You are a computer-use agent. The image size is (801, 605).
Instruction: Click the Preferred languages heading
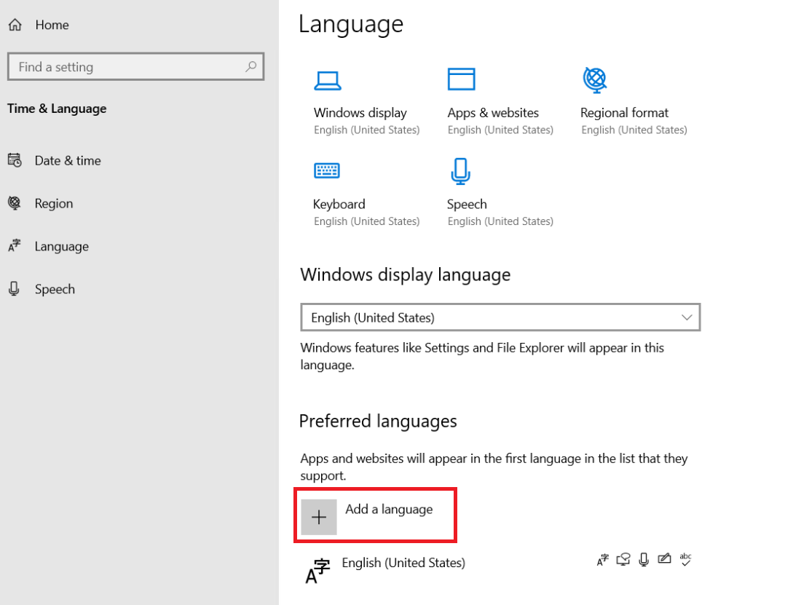(378, 422)
